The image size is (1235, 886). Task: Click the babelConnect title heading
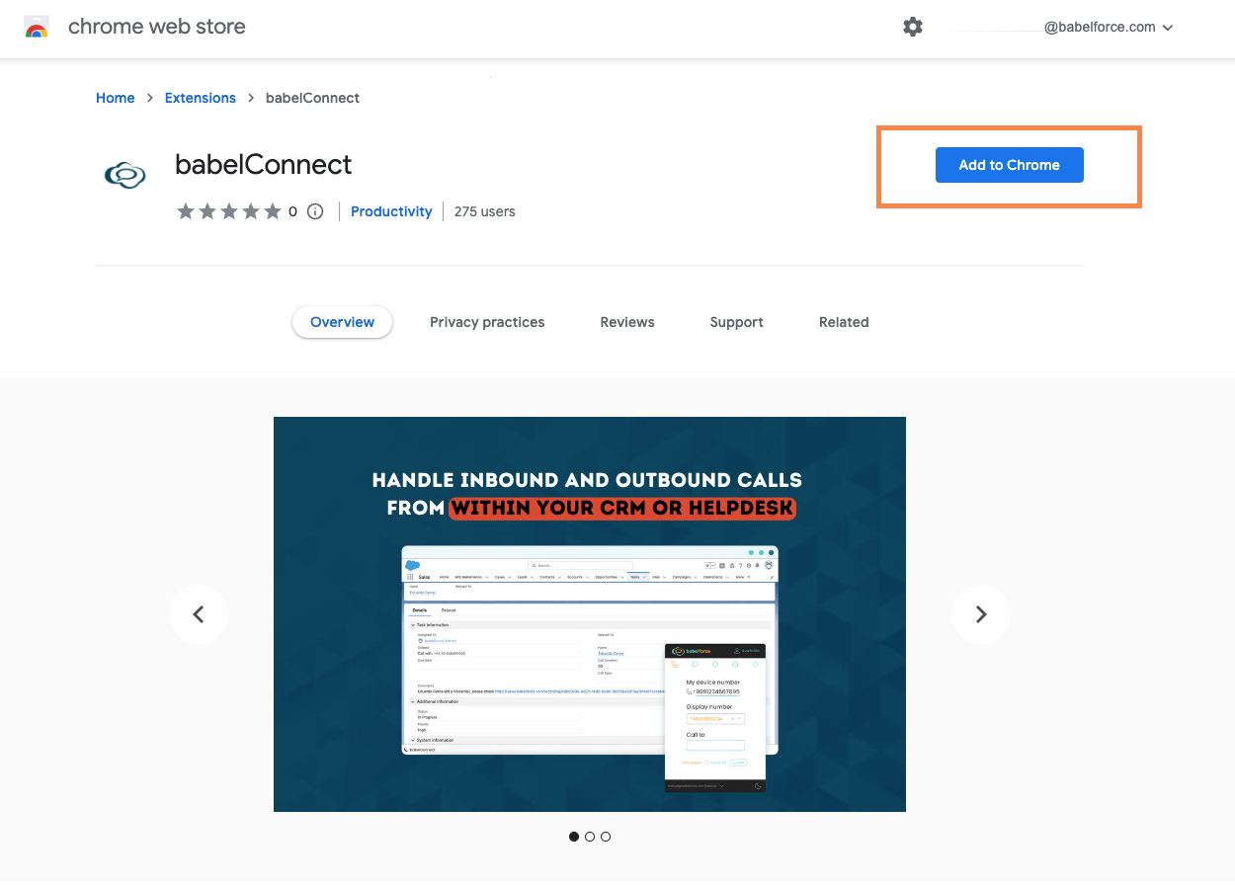[x=263, y=164]
